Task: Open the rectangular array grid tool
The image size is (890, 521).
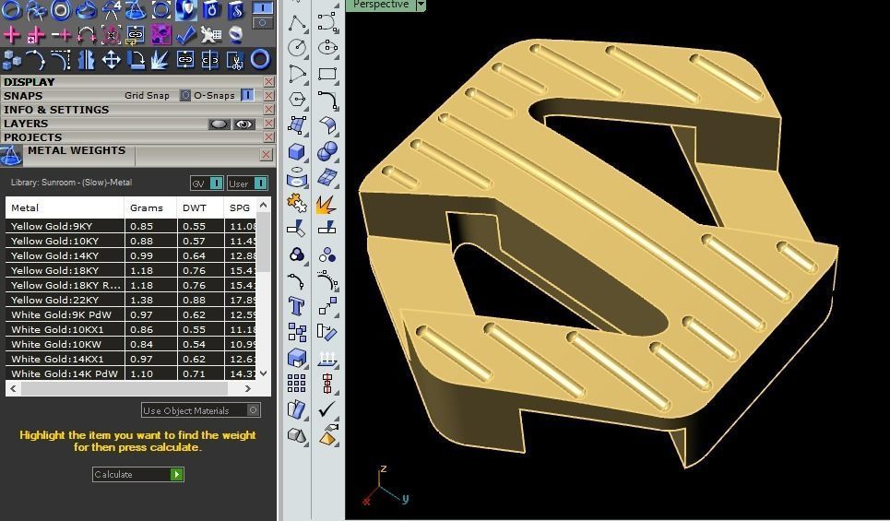Action: tap(297, 383)
